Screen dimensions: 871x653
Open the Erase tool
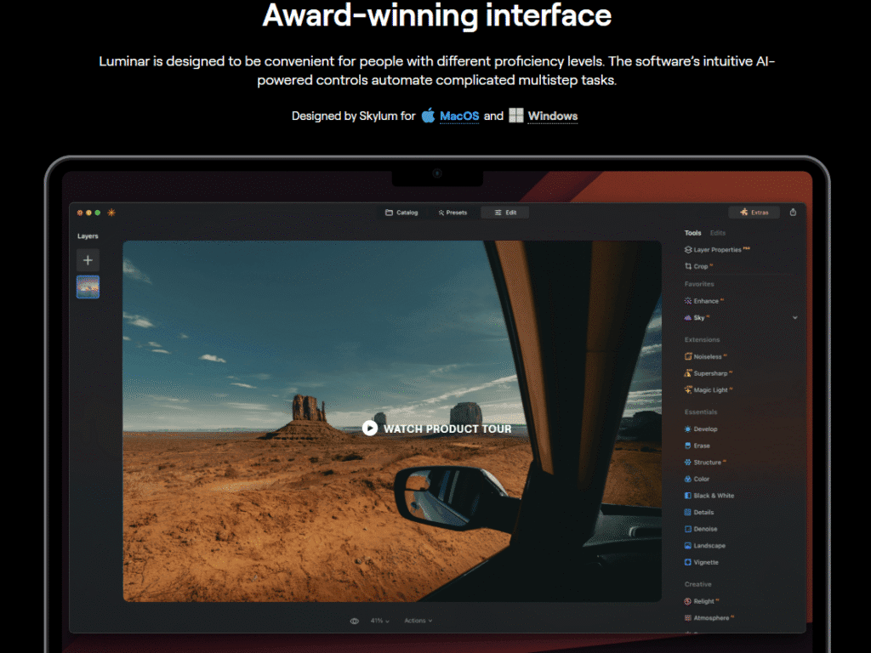click(697, 446)
